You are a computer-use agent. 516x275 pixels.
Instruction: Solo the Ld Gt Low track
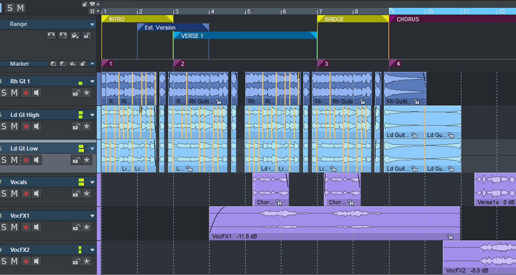coord(4,160)
